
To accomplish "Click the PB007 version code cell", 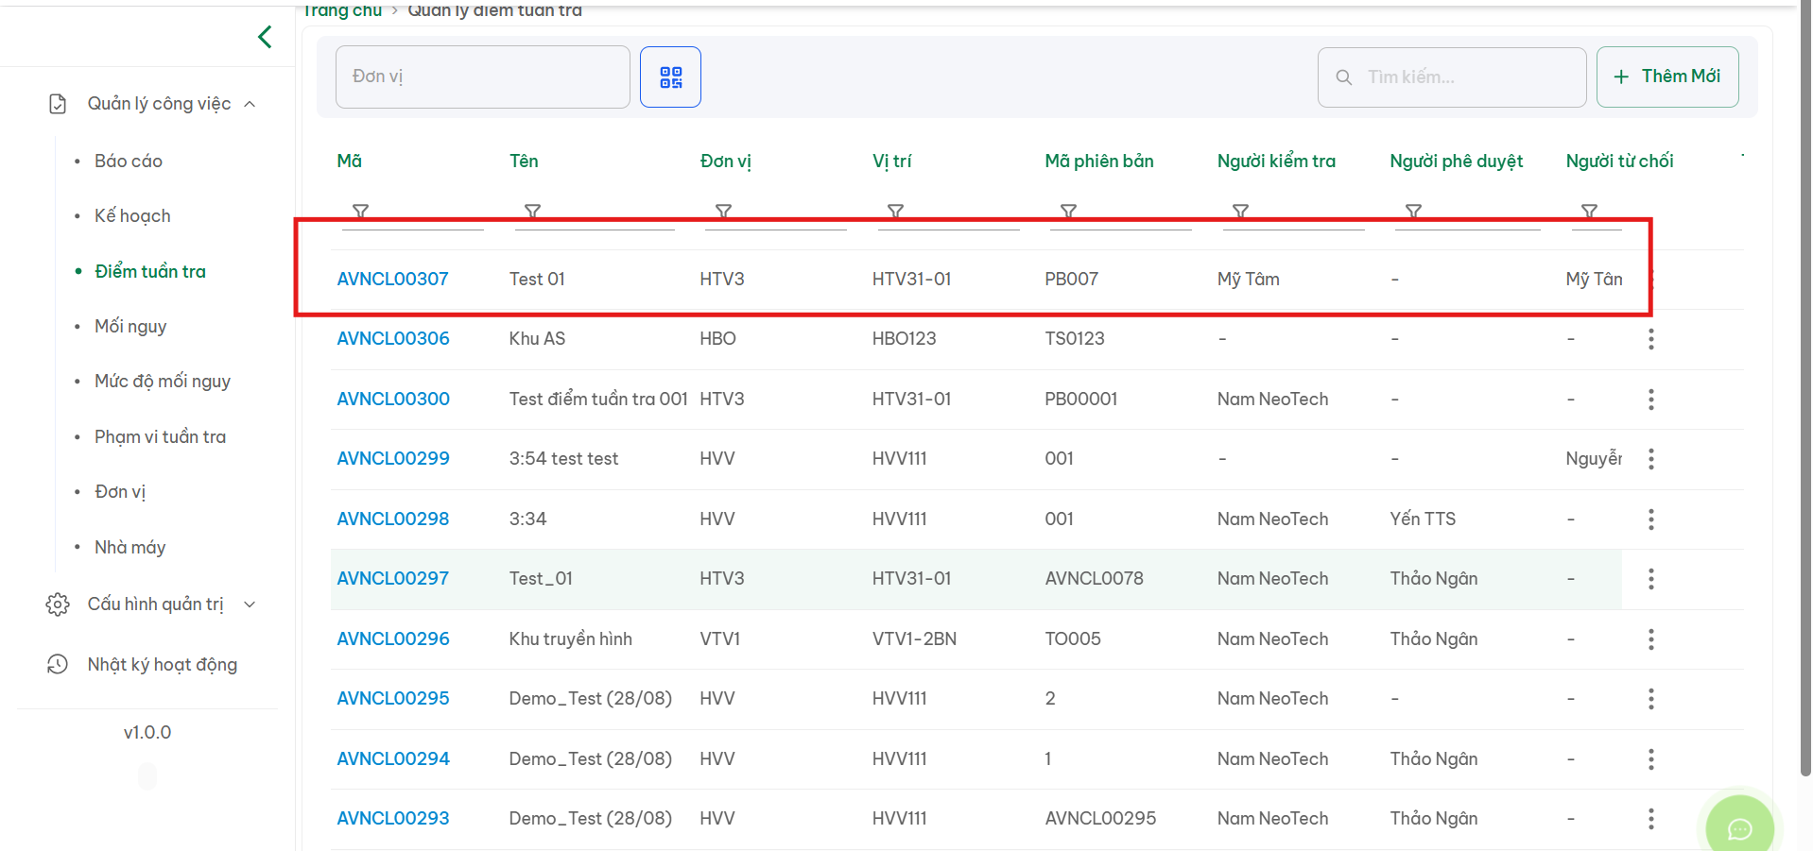I will (1071, 280).
